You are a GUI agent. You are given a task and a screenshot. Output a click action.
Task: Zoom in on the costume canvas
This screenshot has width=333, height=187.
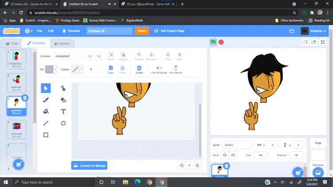[197, 165]
